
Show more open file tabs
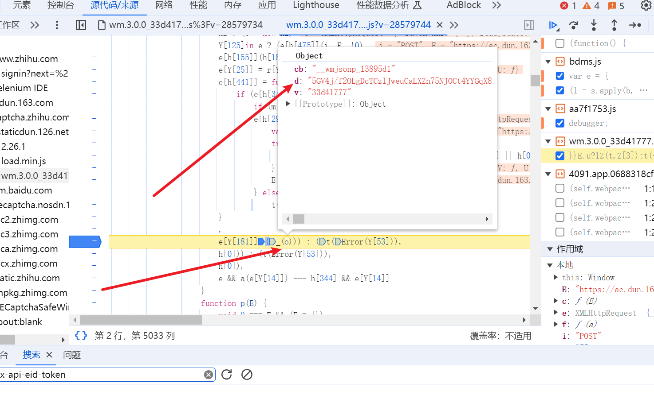click(454, 25)
